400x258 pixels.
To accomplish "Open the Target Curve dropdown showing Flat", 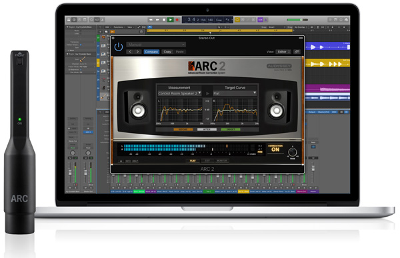I will (235, 93).
